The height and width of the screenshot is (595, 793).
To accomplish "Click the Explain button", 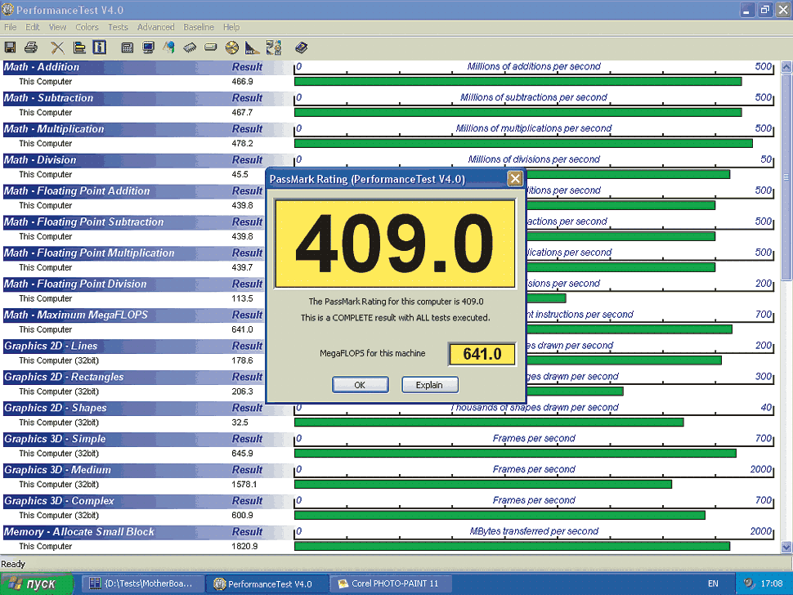I will (x=429, y=385).
